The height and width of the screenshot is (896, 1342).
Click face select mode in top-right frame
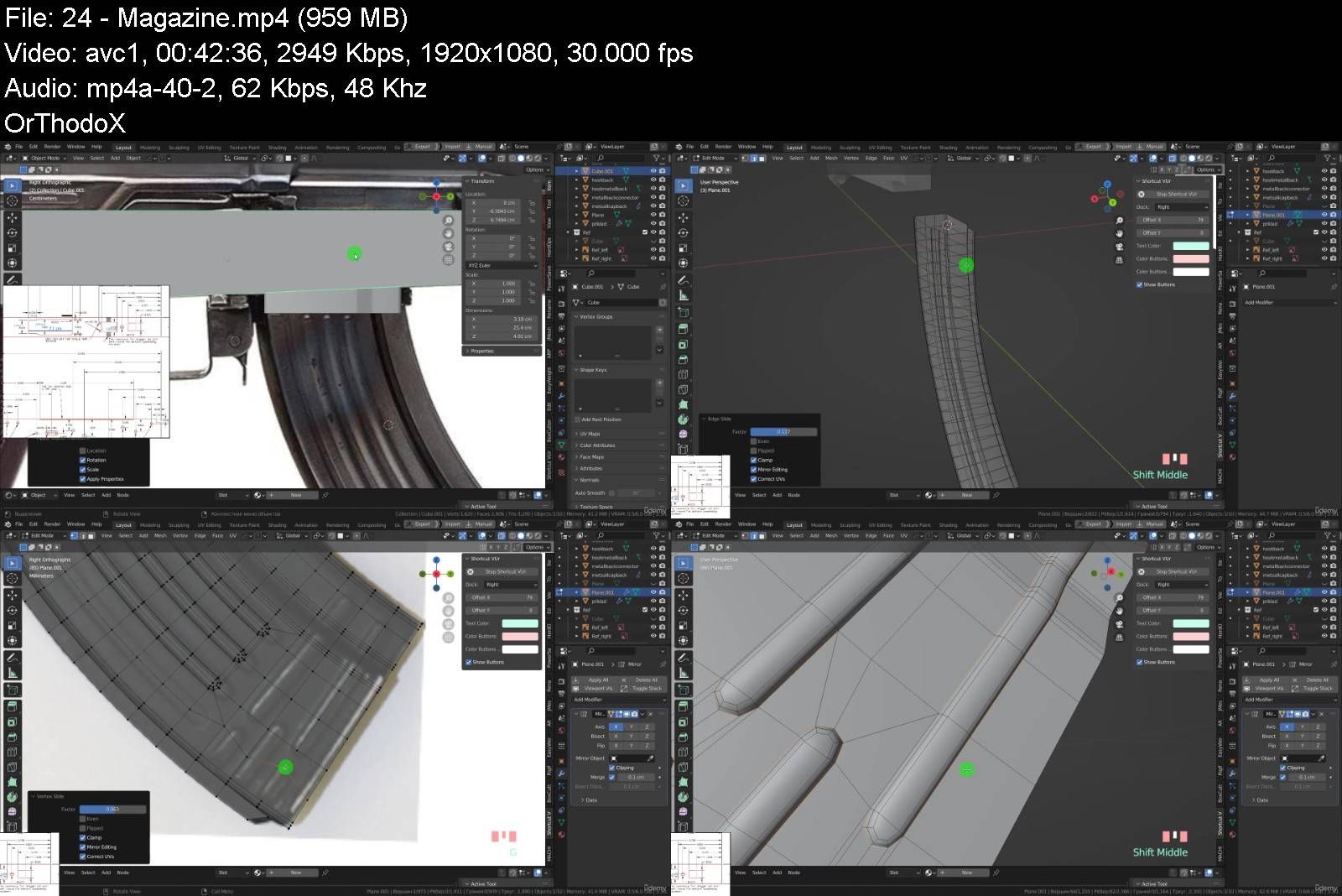pyautogui.click(x=762, y=158)
